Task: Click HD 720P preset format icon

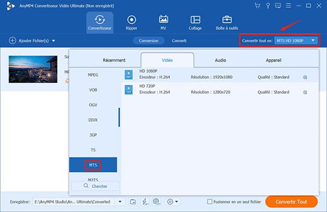Action: coord(129,90)
